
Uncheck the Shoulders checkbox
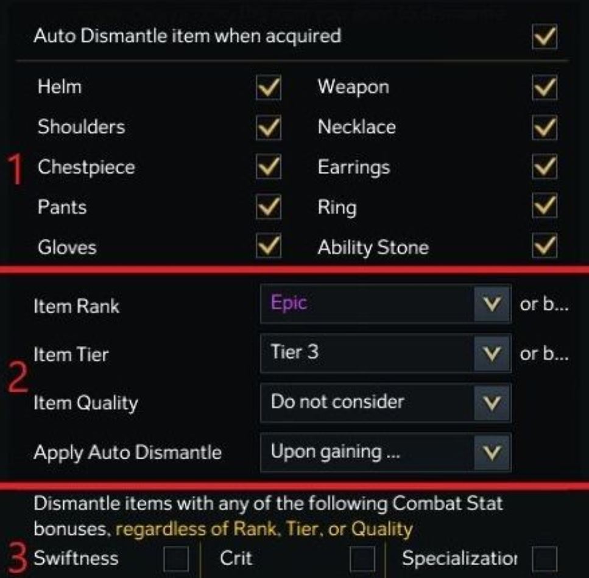pos(269,128)
